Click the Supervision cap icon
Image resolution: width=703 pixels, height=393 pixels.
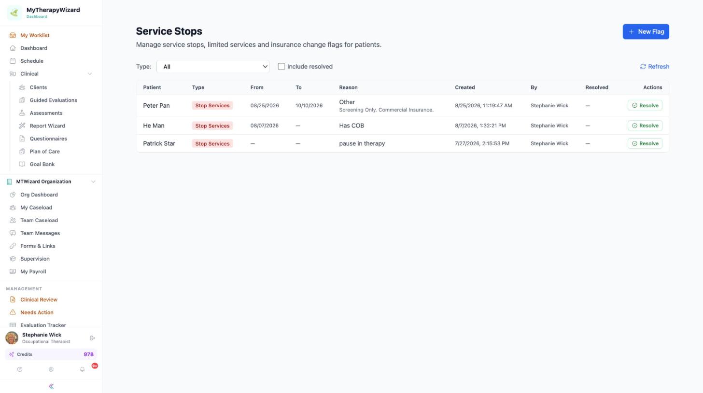pyautogui.click(x=13, y=259)
